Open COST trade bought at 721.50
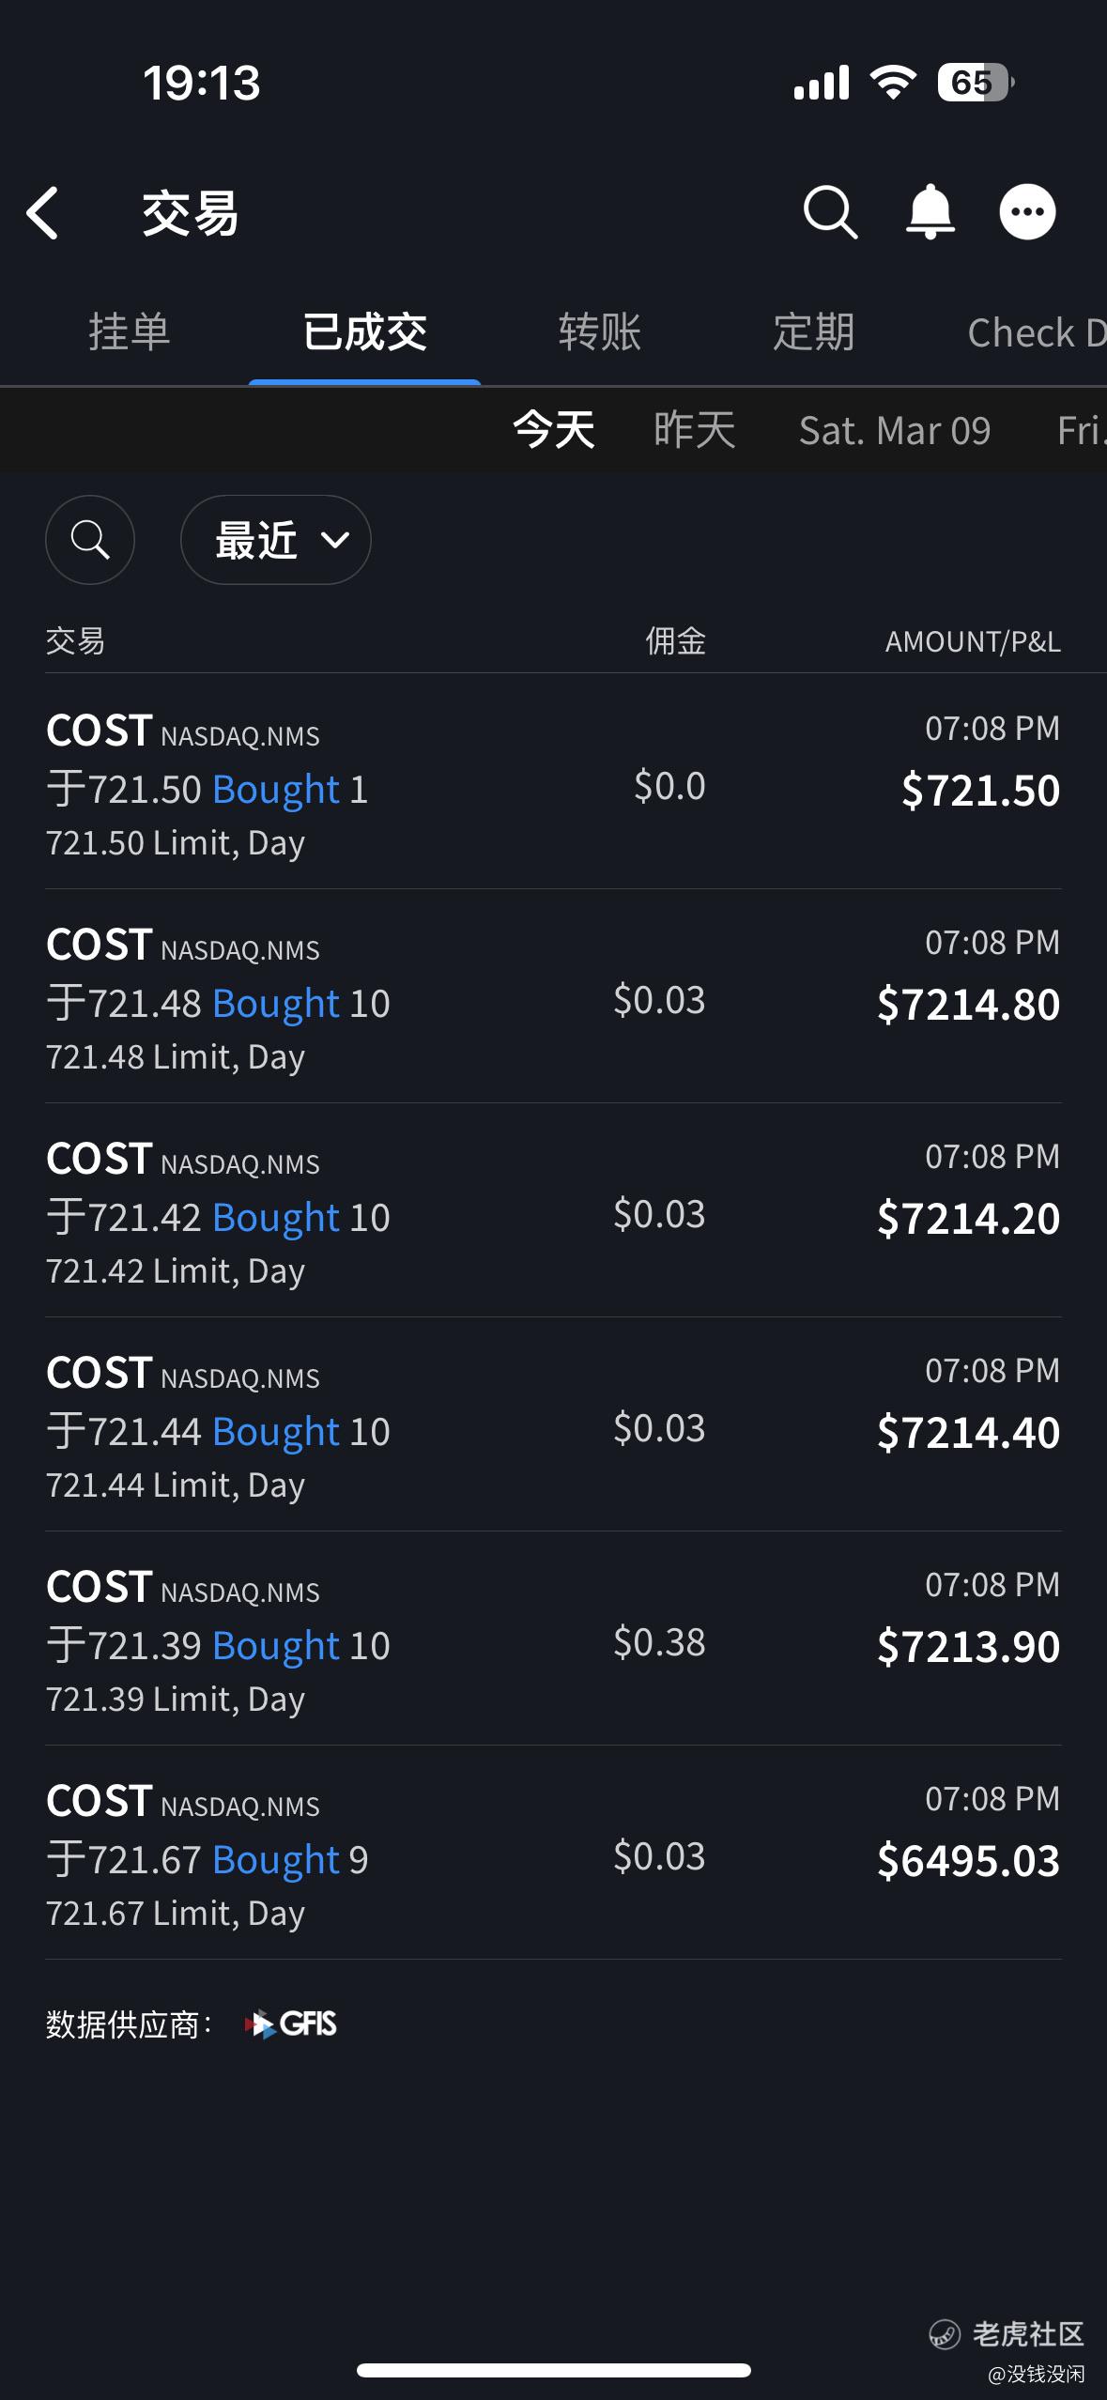 (553, 782)
